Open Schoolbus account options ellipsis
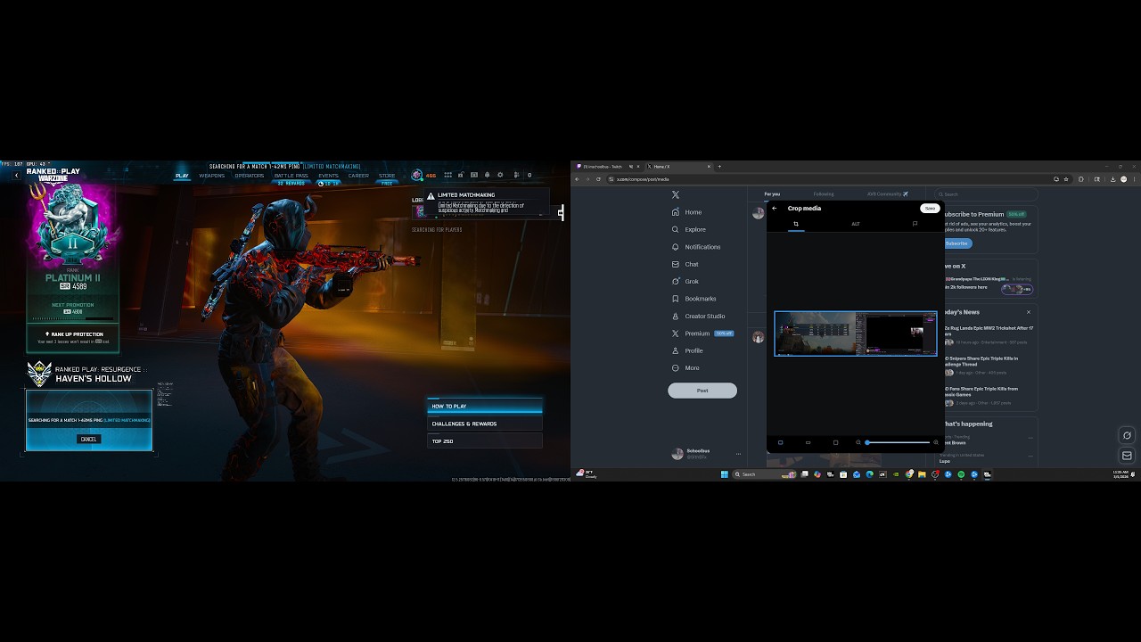Image resolution: width=1141 pixels, height=642 pixels. coord(738,454)
